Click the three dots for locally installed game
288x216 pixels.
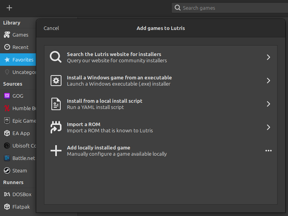coord(268,151)
